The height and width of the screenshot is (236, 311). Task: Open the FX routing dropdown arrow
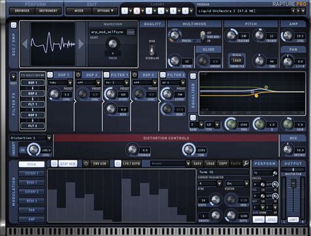[x=13, y=77]
